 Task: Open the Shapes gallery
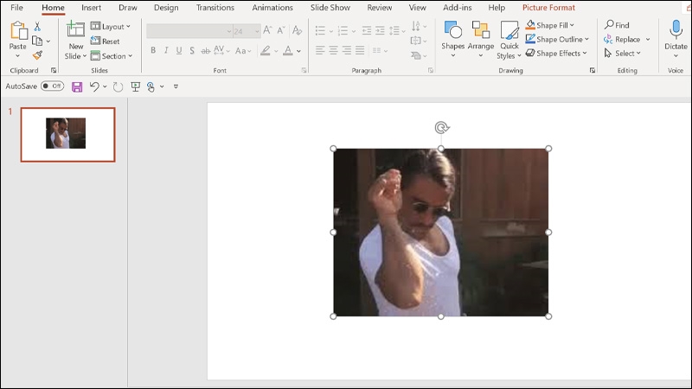tap(452, 40)
